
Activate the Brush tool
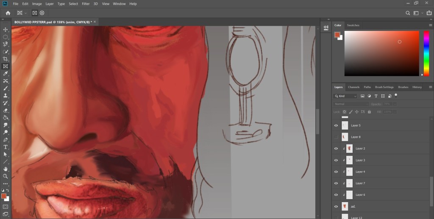[x=6, y=89]
